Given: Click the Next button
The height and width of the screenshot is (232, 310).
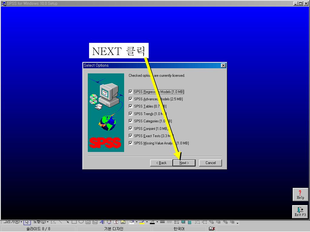Looking at the screenshot, I should 184,163.
